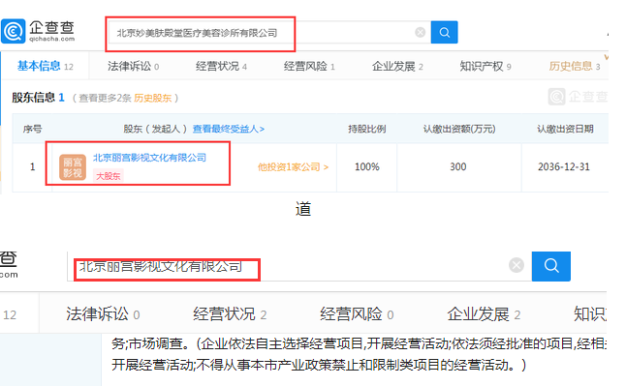Open the 基本信息 12 tab
Screen dimensions: 626x386
46,66
